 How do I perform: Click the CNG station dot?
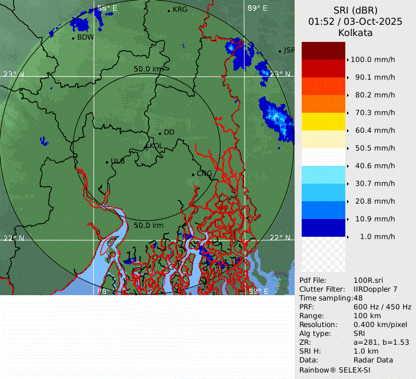193,174
